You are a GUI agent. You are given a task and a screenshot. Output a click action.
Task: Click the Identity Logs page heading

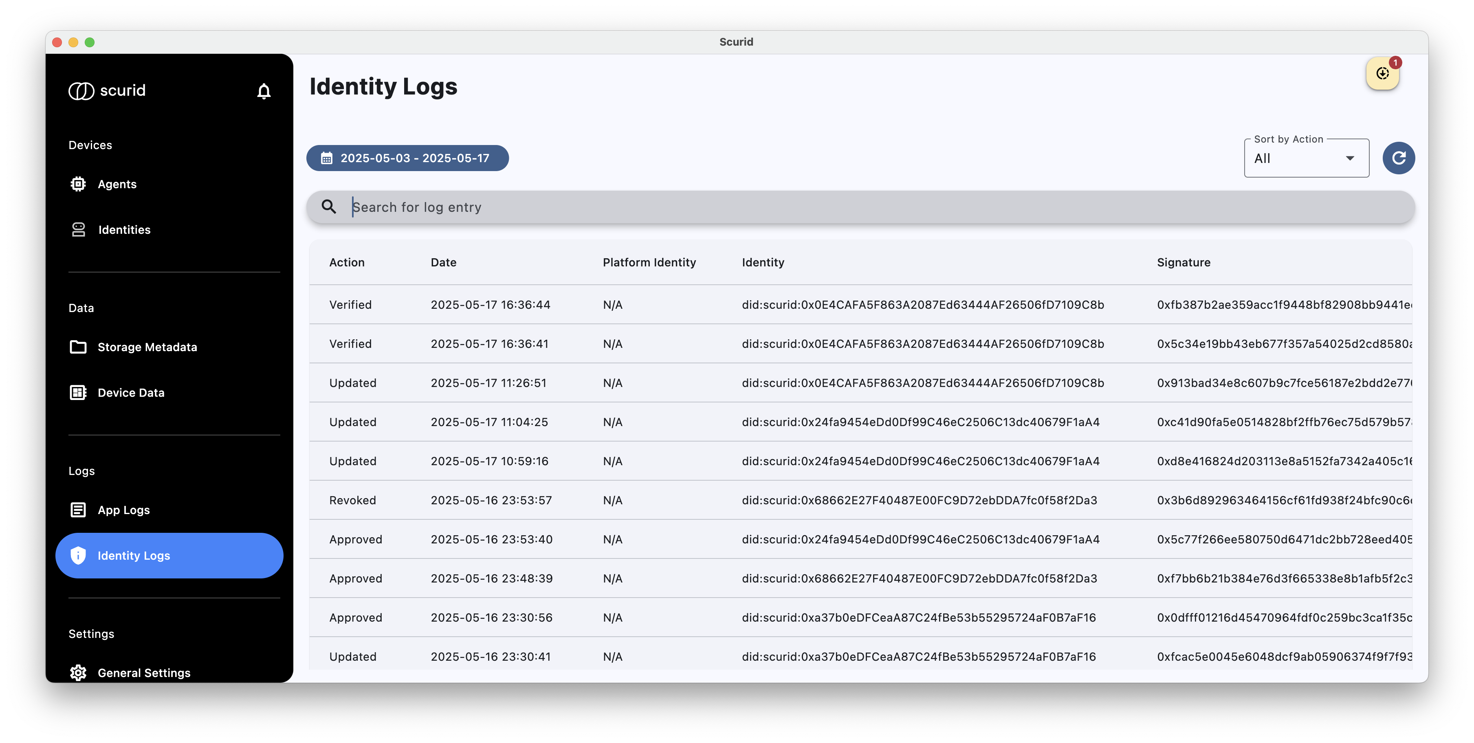click(x=383, y=86)
